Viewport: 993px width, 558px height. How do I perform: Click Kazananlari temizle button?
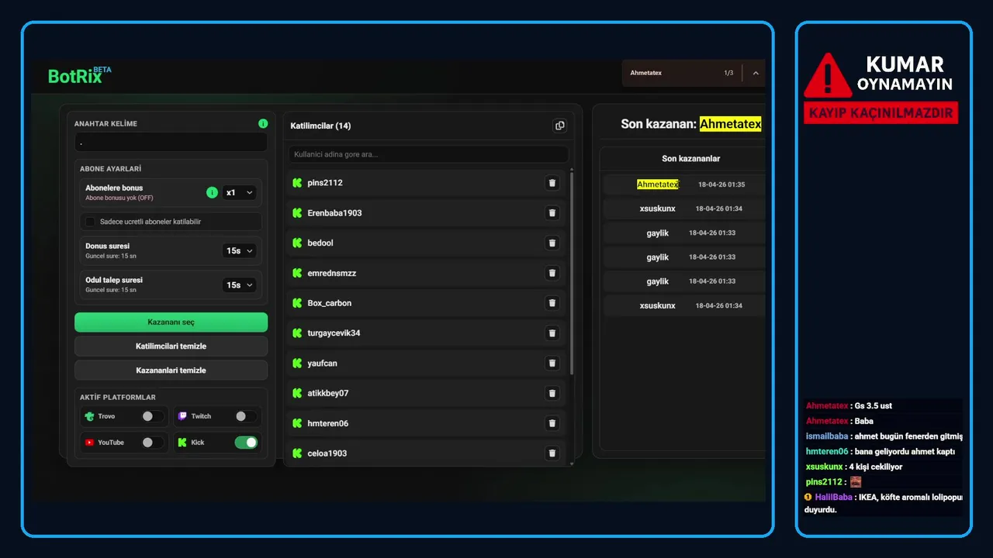coord(171,370)
